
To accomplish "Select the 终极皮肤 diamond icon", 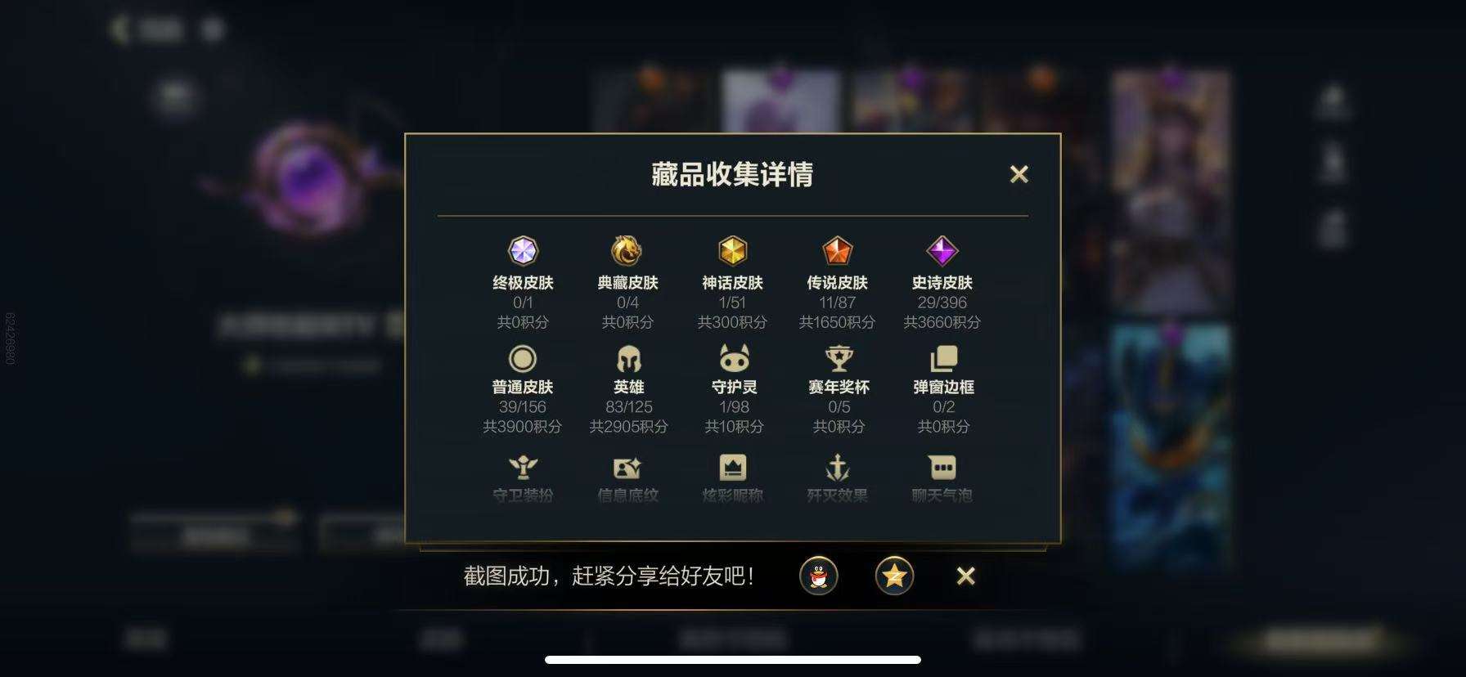I will tap(523, 251).
